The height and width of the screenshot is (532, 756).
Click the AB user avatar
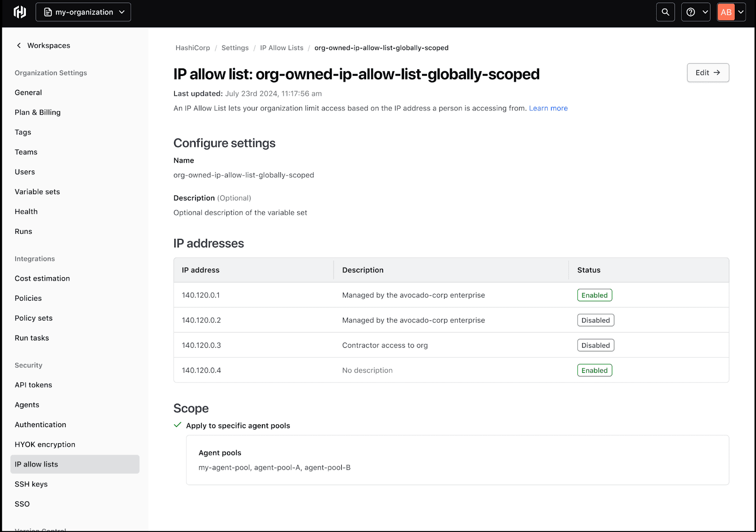(726, 12)
